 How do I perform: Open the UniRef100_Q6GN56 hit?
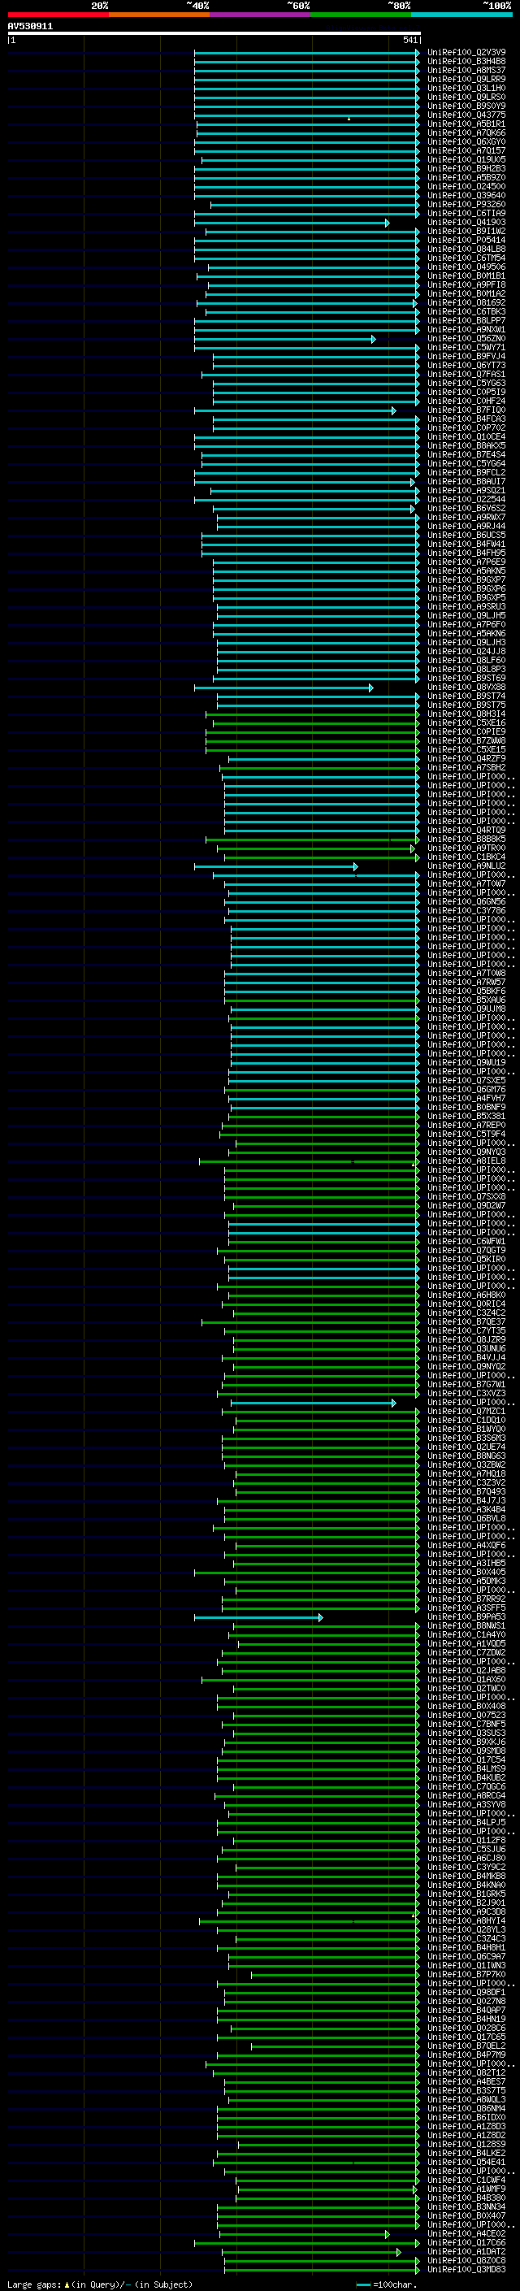pos(466,902)
